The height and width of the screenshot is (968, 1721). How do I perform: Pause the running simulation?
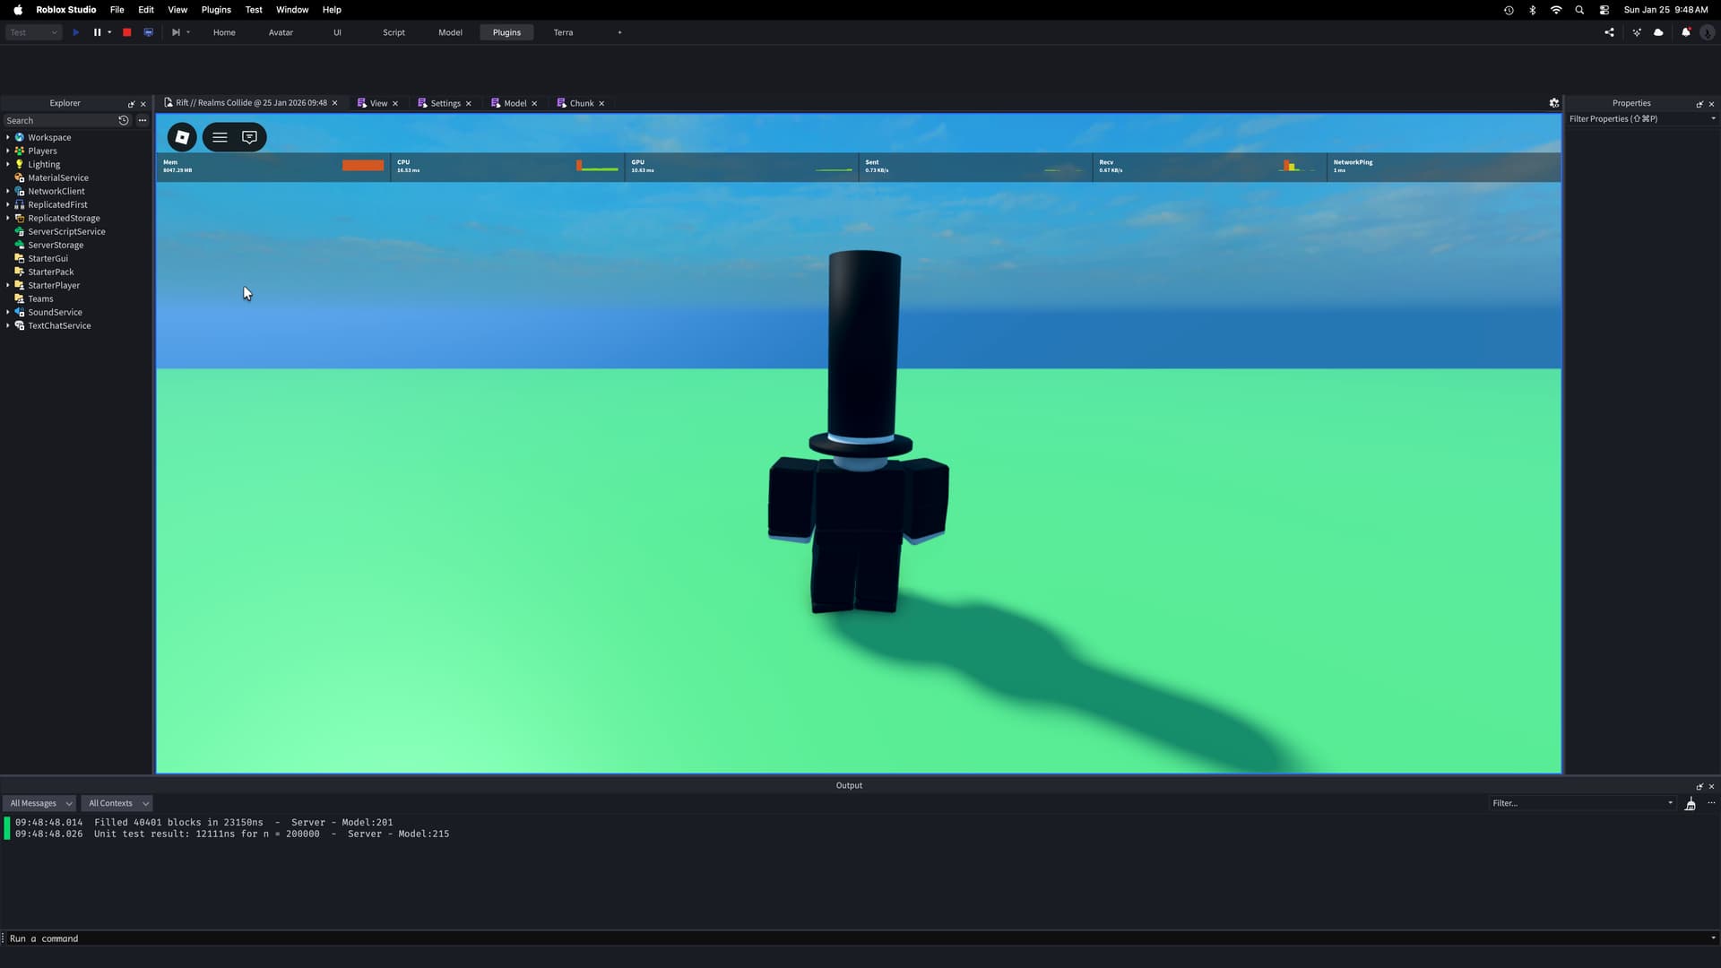[x=97, y=32]
